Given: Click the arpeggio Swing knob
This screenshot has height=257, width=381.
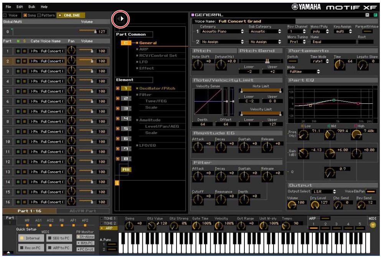Looking at the screenshot, I should [129, 226].
